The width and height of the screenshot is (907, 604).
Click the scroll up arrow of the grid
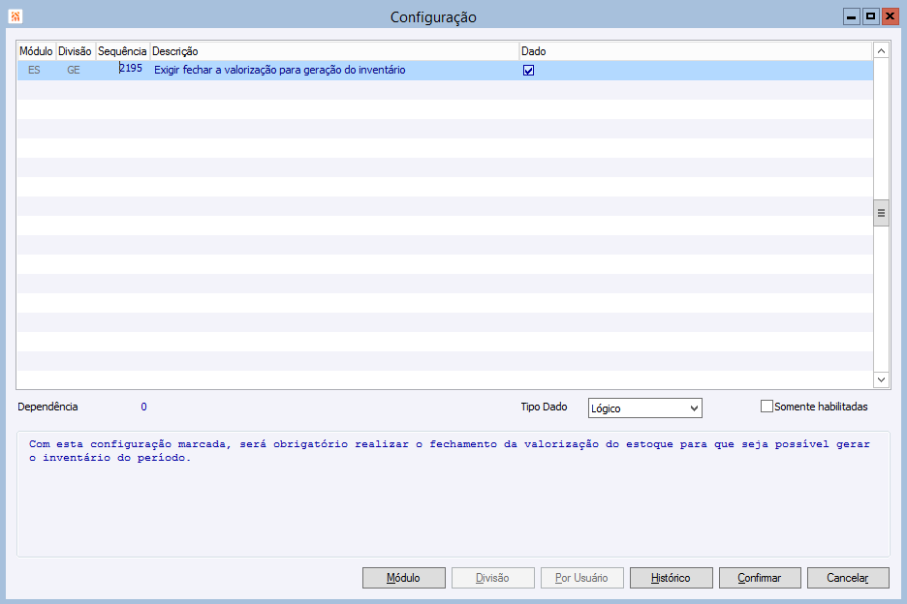click(x=881, y=51)
